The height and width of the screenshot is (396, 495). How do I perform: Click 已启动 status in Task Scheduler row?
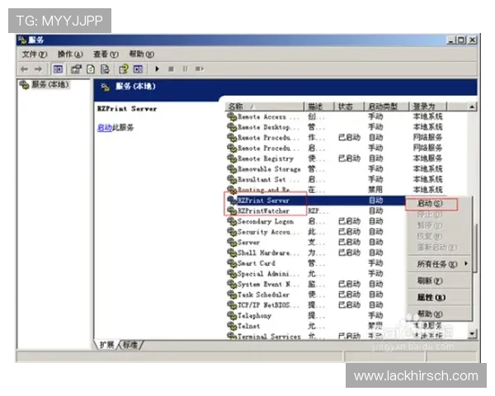pyautogui.click(x=349, y=295)
